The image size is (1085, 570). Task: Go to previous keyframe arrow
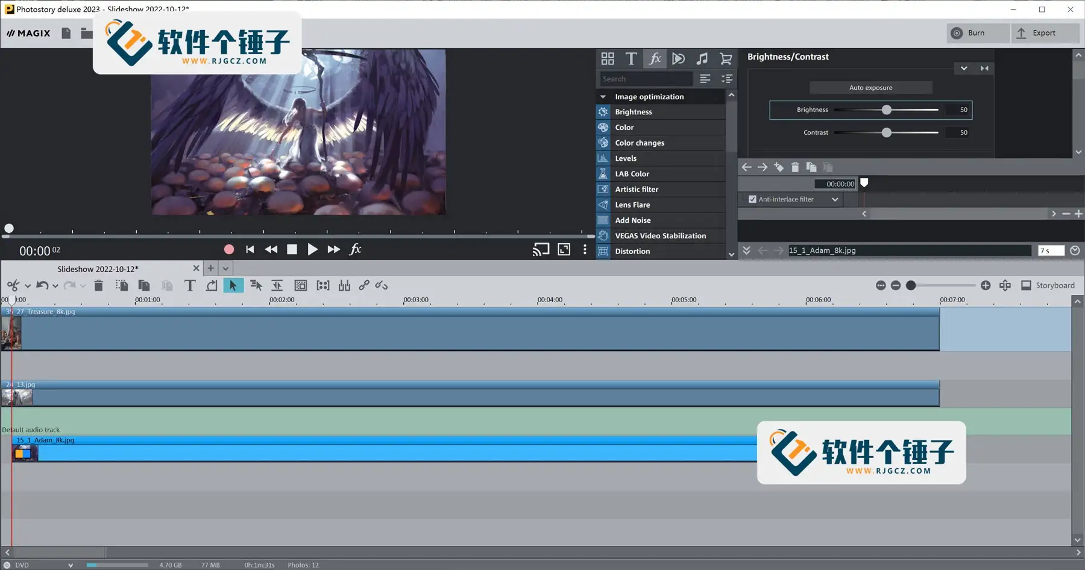pyautogui.click(x=746, y=167)
